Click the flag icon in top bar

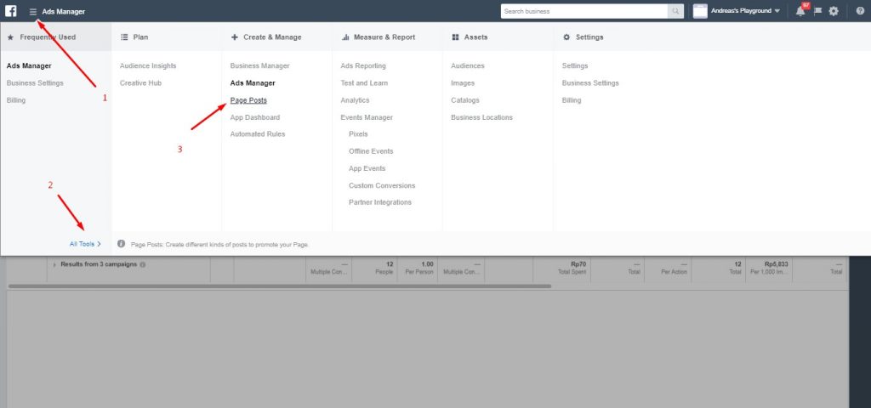click(817, 11)
